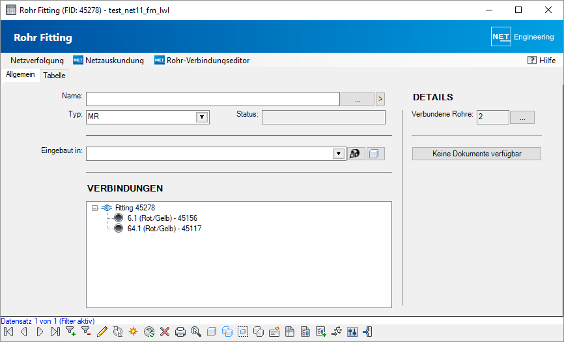Click into the Name text field
Image resolution: width=564 pixels, height=342 pixels.
pyautogui.click(x=212, y=99)
